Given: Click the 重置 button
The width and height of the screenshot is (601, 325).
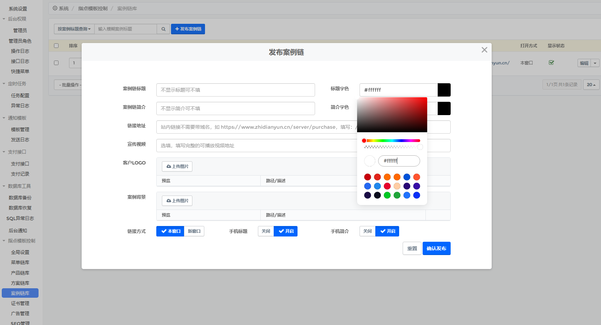Looking at the screenshot, I should point(412,248).
